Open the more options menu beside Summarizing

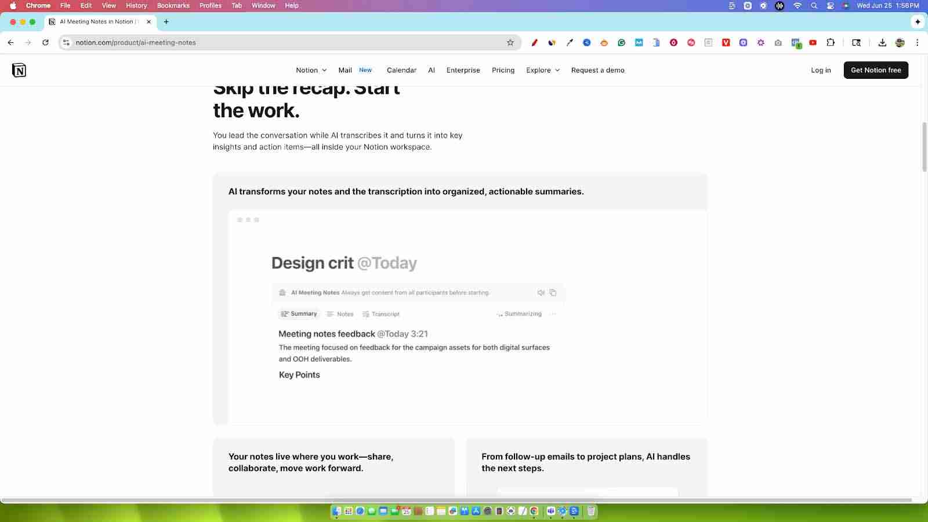click(x=553, y=314)
